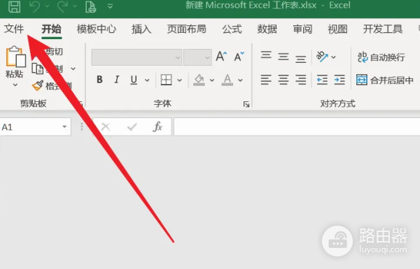Click 合并后居中 button

(384, 80)
